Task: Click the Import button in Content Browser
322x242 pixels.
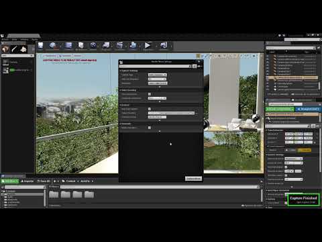Action: [28, 181]
